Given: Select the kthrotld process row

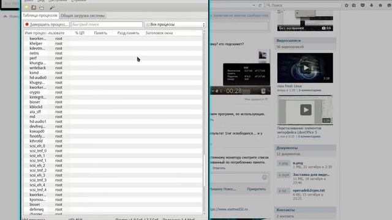Looking at the screenshot, I should tap(113, 141).
